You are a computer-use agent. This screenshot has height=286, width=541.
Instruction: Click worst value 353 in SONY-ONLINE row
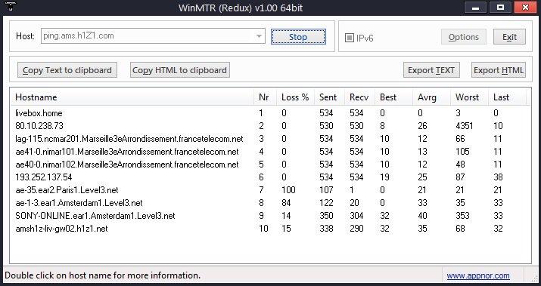pos(462,216)
